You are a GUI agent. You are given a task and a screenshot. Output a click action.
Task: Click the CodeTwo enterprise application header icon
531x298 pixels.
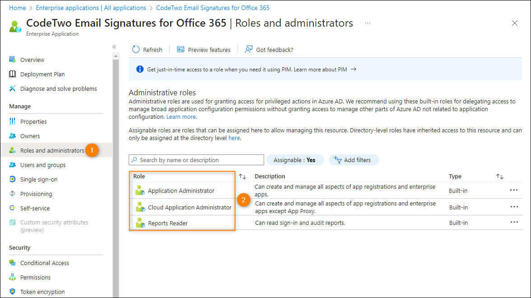pyautogui.click(x=15, y=26)
